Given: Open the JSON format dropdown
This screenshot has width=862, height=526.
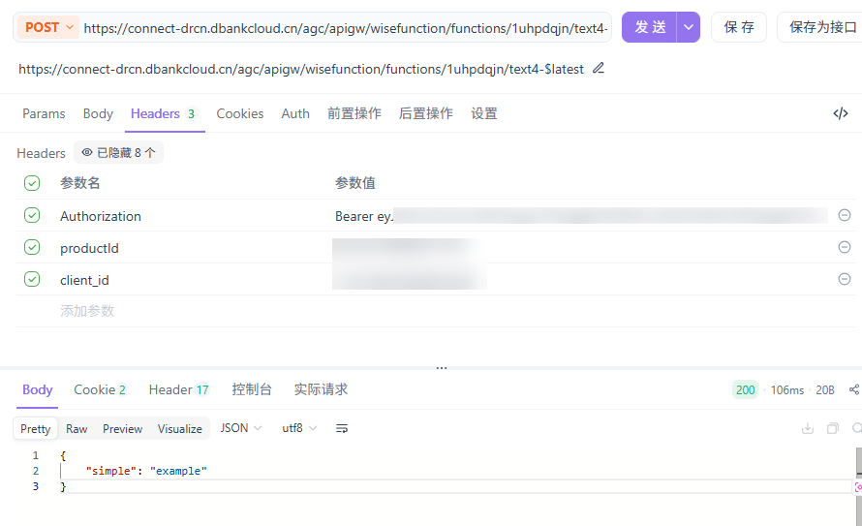Looking at the screenshot, I should (241, 428).
